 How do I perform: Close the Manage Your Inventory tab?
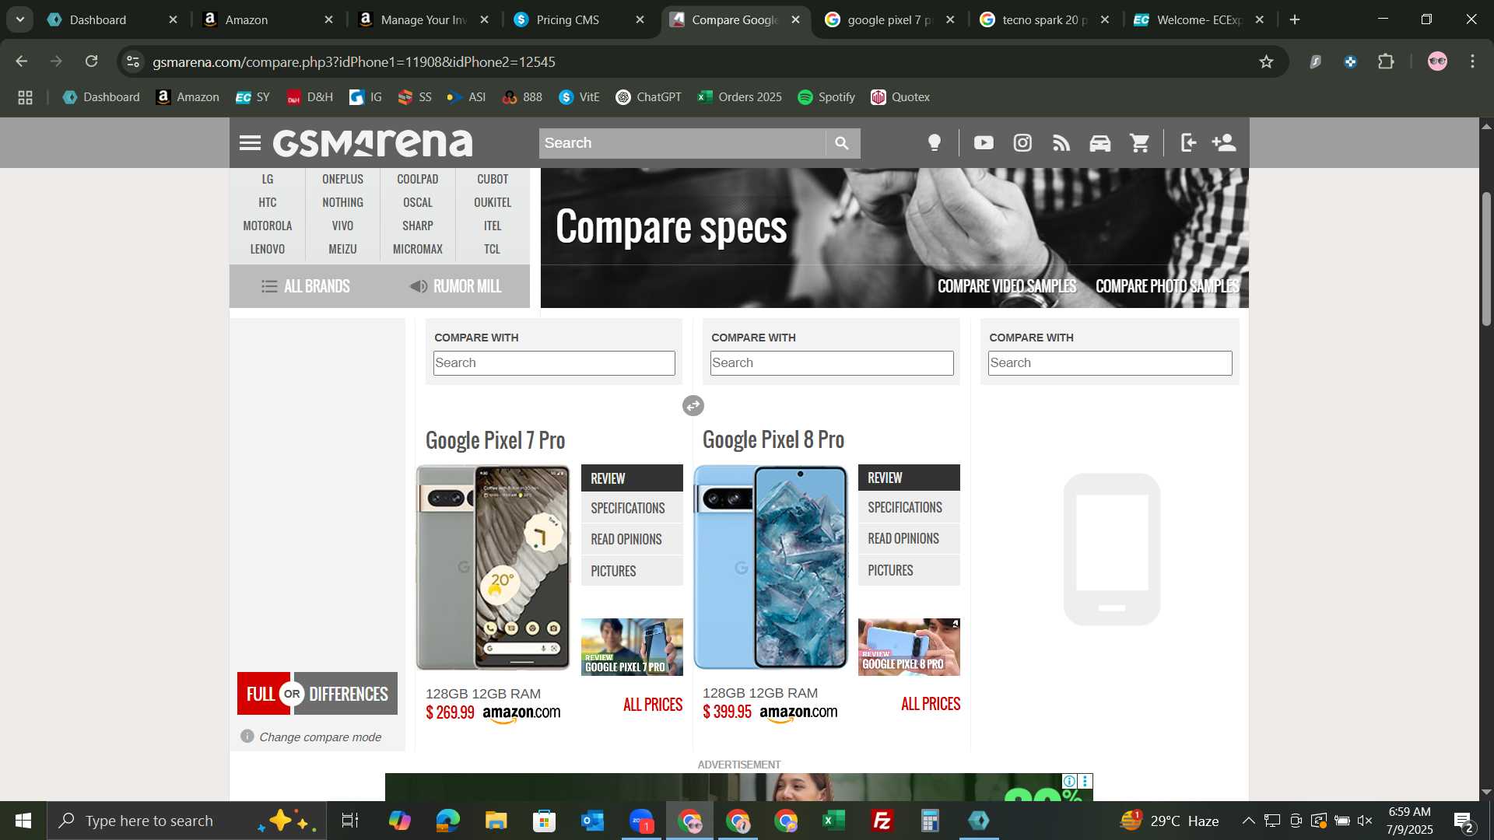point(484,19)
